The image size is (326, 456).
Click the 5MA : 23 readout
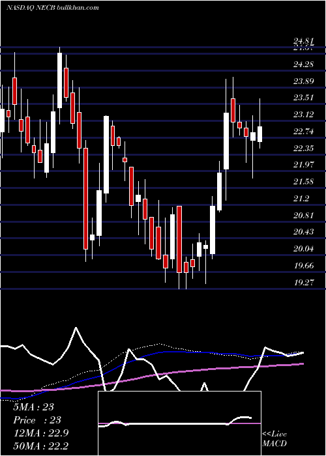[x=33, y=407]
